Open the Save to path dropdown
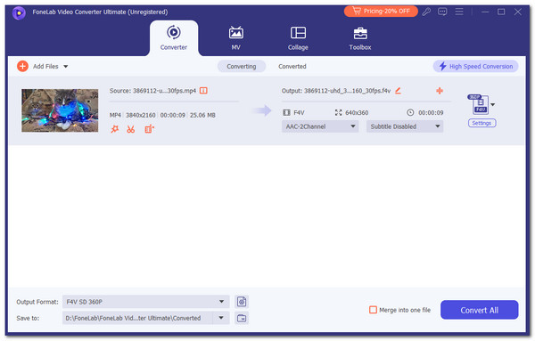535x341 pixels. click(221, 318)
